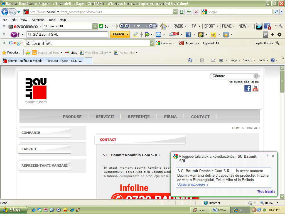Click the etvonline toolbar home icon
The width and height of the screenshot is (285, 214).
163,26
